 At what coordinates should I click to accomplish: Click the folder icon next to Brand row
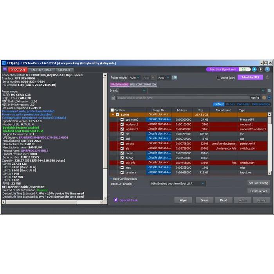tap(269, 90)
